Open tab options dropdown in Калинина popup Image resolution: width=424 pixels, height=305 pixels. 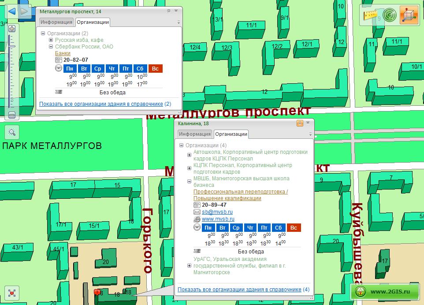pos(310,134)
